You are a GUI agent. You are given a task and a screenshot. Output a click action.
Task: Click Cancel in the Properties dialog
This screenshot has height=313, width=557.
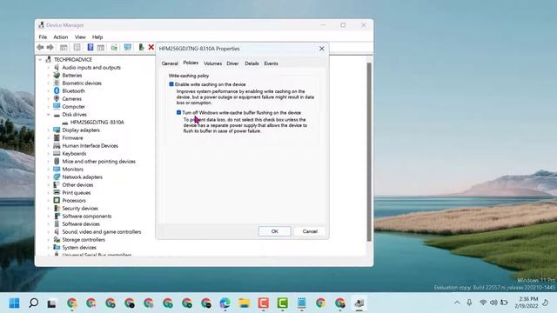(310, 231)
